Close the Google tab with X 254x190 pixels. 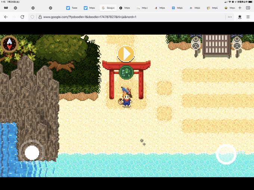point(114,8)
